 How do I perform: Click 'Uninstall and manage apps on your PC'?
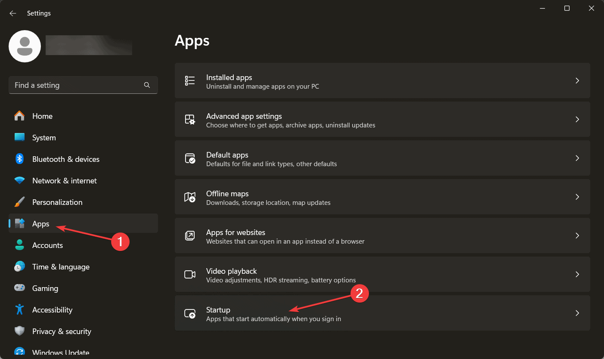[263, 87]
